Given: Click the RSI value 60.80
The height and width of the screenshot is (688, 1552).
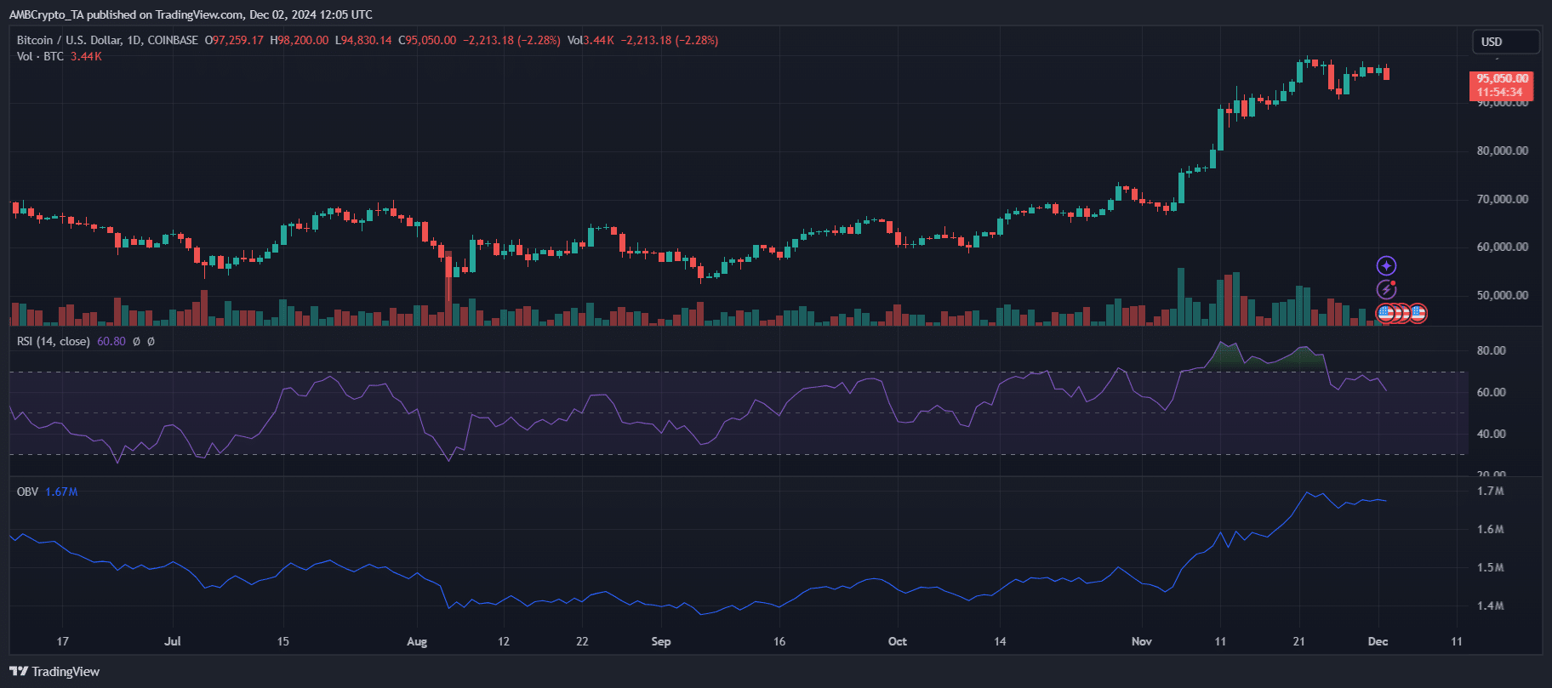Looking at the screenshot, I should [x=111, y=341].
